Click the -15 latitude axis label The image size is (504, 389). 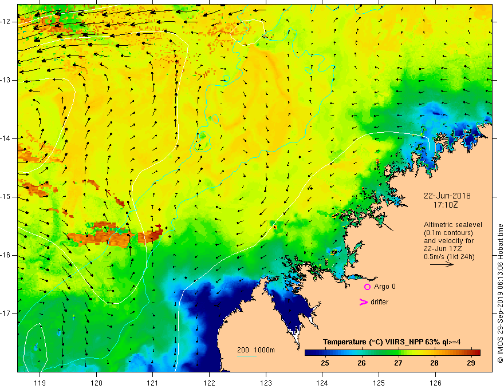tap(6, 197)
